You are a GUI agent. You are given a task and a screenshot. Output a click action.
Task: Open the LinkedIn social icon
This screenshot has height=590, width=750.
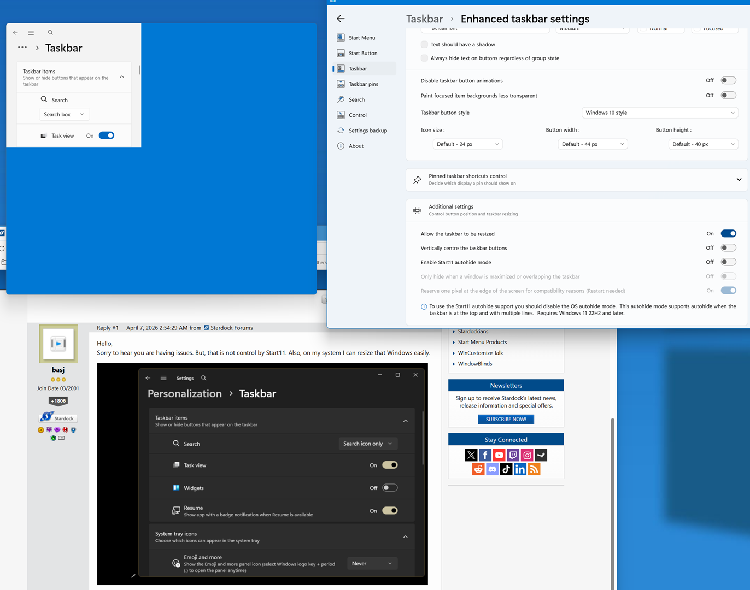520,469
